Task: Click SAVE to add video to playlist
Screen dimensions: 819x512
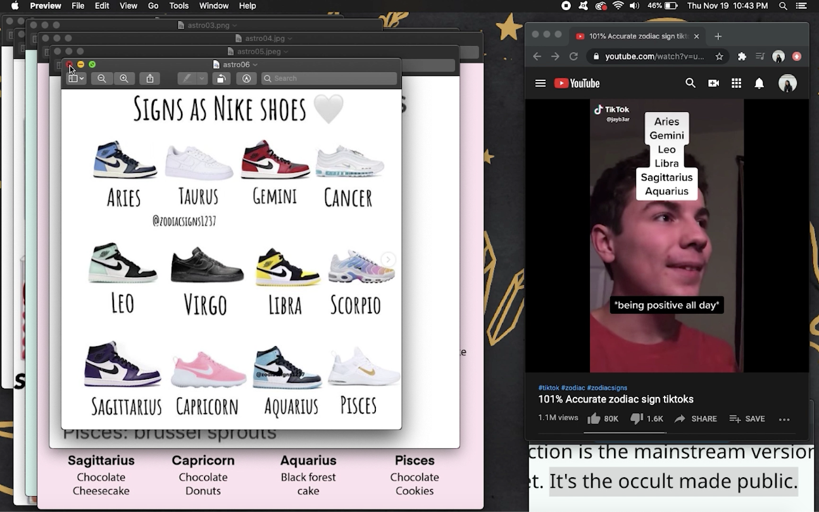Action: [x=747, y=419]
